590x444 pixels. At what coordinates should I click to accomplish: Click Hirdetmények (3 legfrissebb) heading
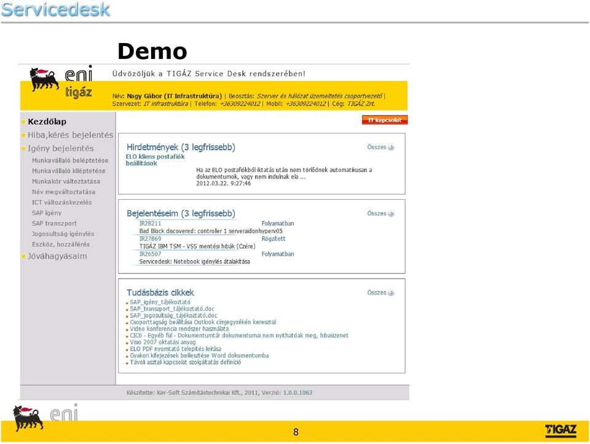(x=181, y=147)
